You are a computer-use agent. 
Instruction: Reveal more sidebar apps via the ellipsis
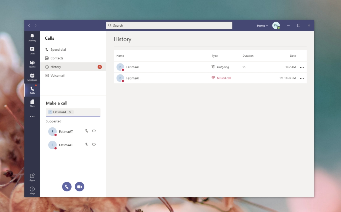tap(32, 116)
